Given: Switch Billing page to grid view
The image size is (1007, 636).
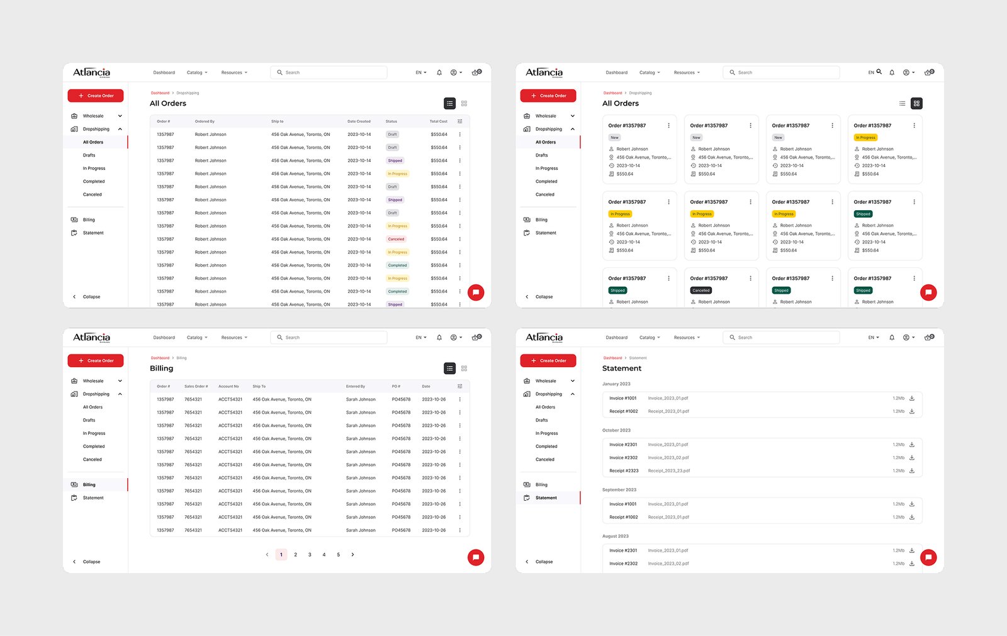Looking at the screenshot, I should click(x=464, y=369).
